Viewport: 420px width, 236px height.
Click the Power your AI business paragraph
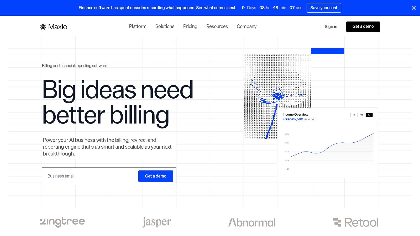coord(107,147)
